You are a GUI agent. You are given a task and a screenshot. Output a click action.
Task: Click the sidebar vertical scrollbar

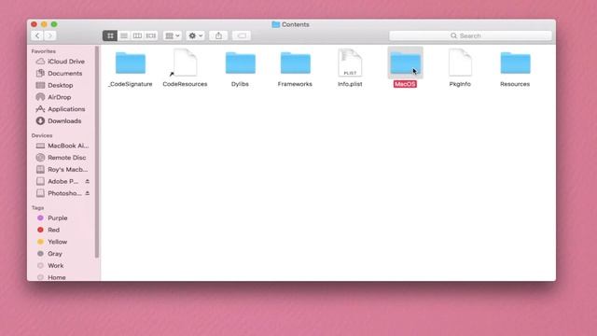point(97,151)
